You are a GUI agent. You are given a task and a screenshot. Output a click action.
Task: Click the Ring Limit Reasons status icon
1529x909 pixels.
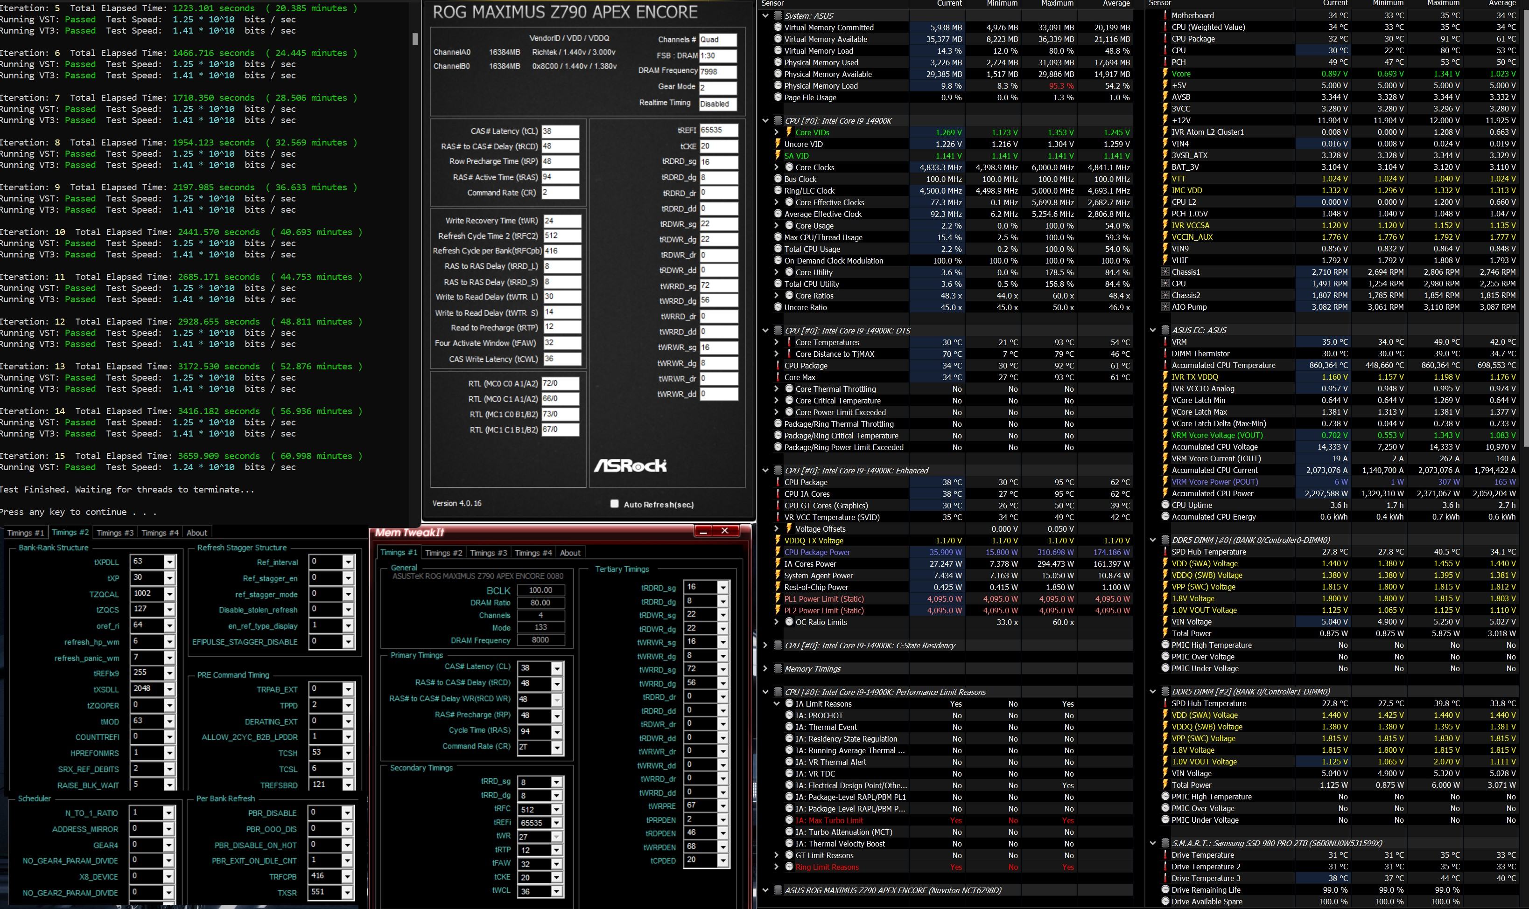click(789, 867)
